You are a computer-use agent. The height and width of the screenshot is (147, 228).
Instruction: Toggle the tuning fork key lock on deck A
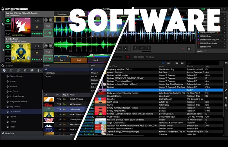point(8,27)
